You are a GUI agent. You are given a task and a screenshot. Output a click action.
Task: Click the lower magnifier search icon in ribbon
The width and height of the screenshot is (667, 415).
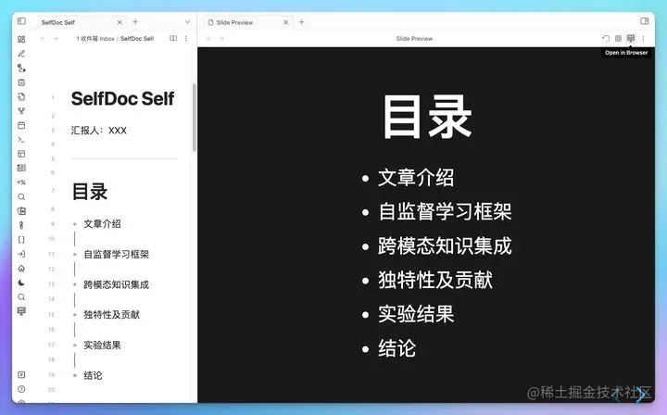pyautogui.click(x=21, y=296)
